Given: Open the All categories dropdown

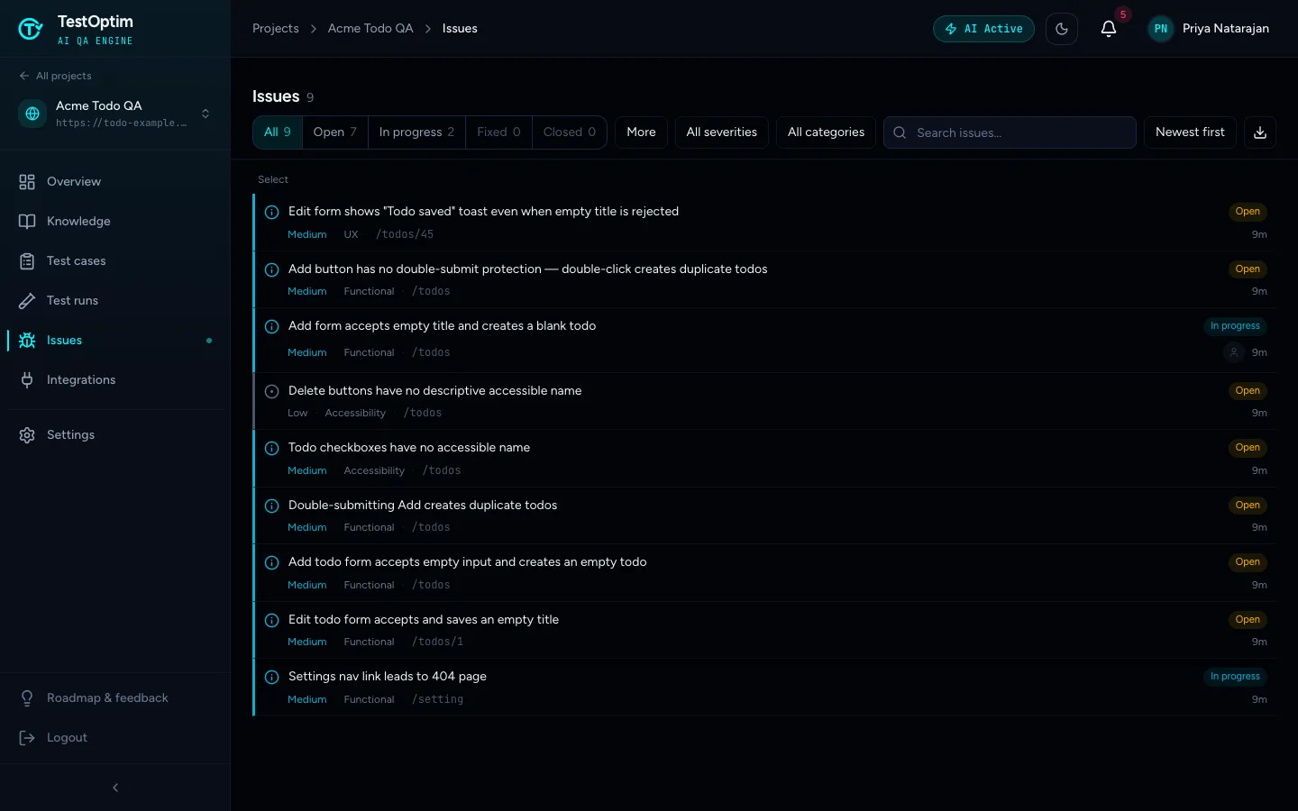Looking at the screenshot, I should click(x=826, y=132).
